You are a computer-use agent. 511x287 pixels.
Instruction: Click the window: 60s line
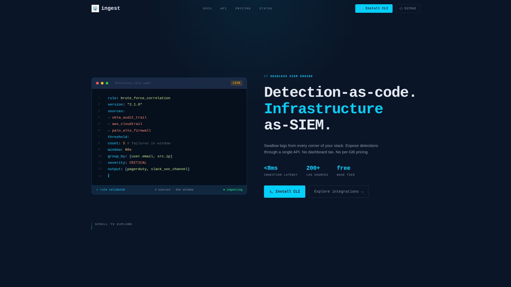[119, 150]
